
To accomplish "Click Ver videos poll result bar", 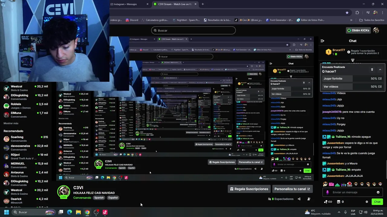I will coord(353,86).
